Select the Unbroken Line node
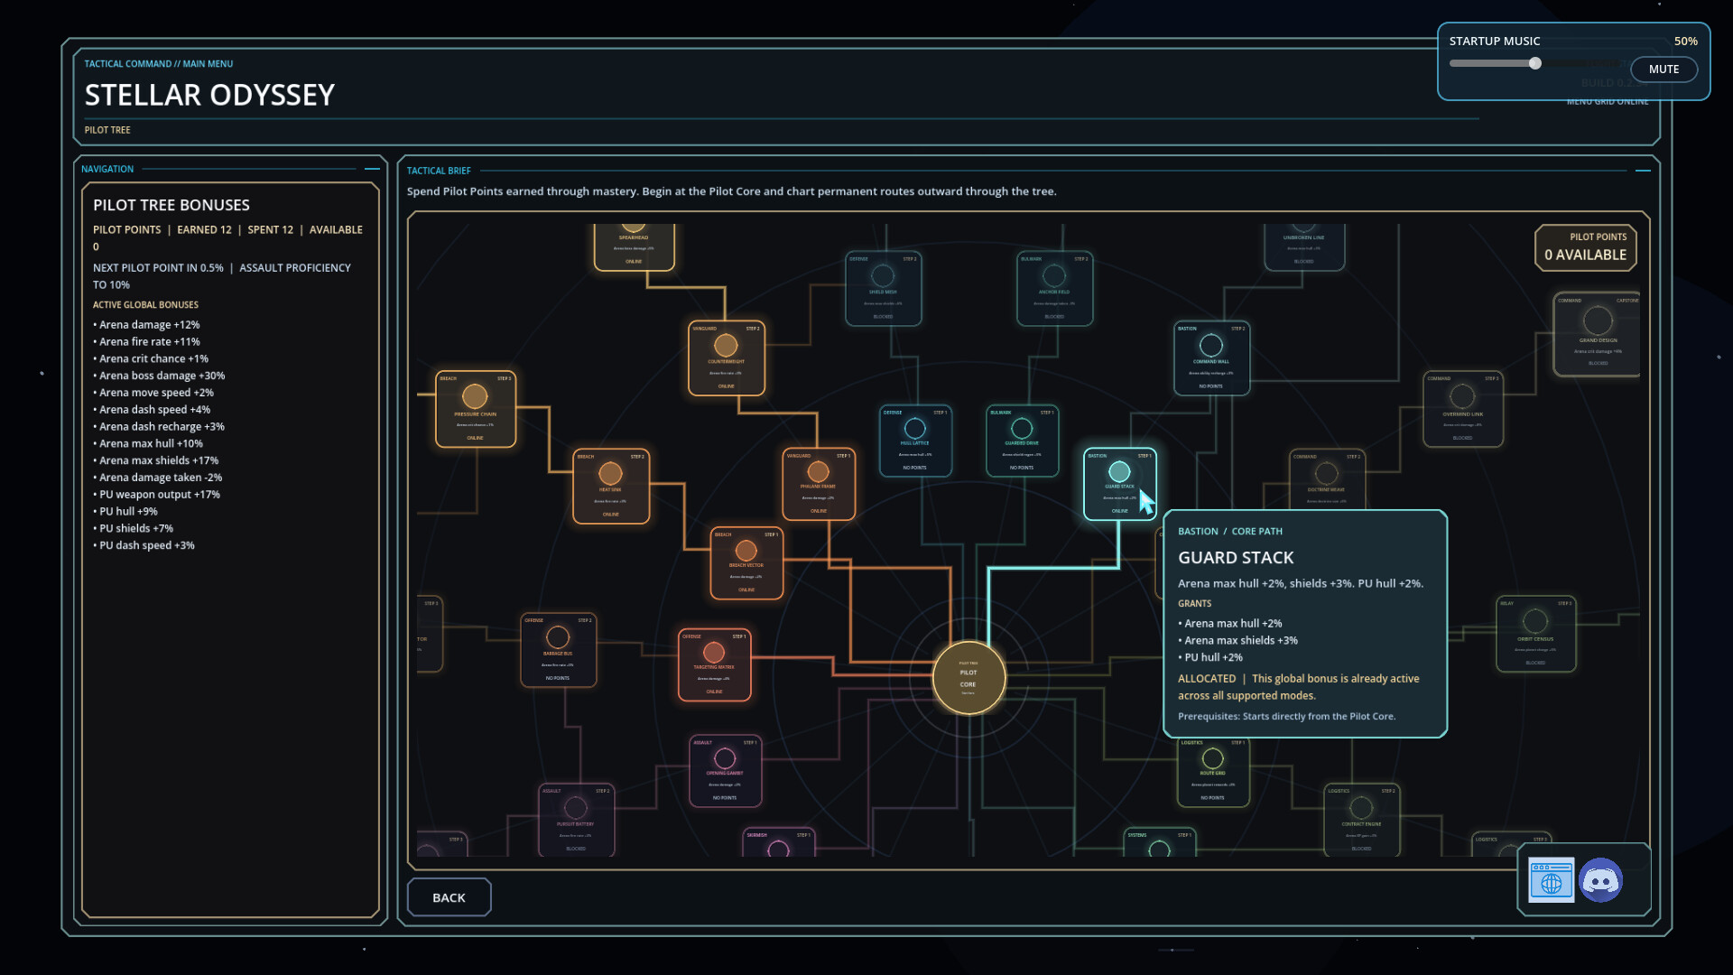This screenshot has height=975, width=1733. pyautogui.click(x=1304, y=246)
